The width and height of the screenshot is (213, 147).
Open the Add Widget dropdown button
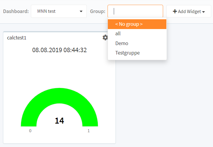pyautogui.click(x=189, y=11)
